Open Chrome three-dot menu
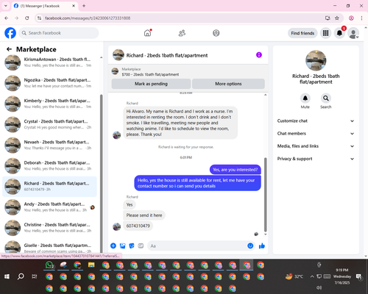This screenshot has height=294, width=368. tap(361, 18)
